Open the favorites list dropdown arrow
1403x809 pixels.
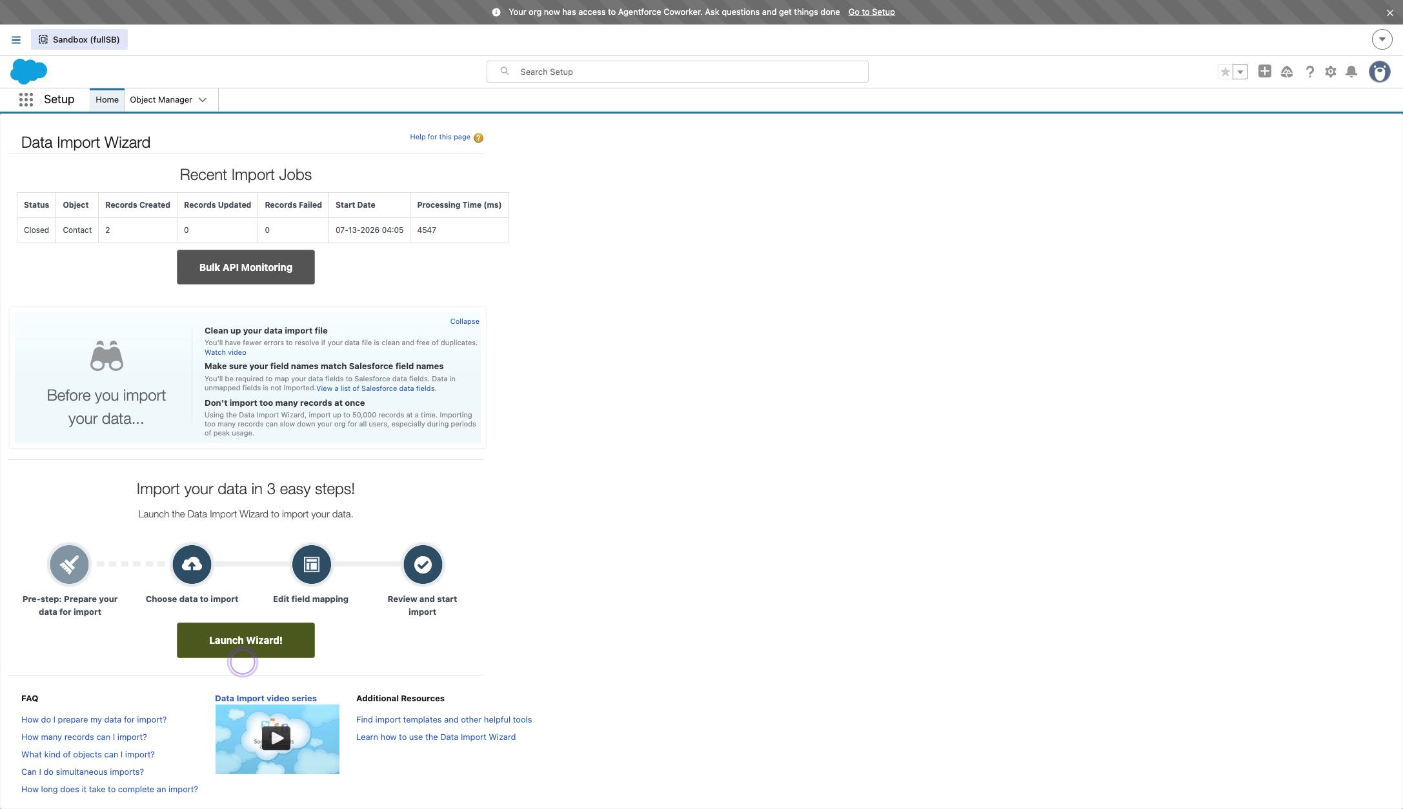1240,72
